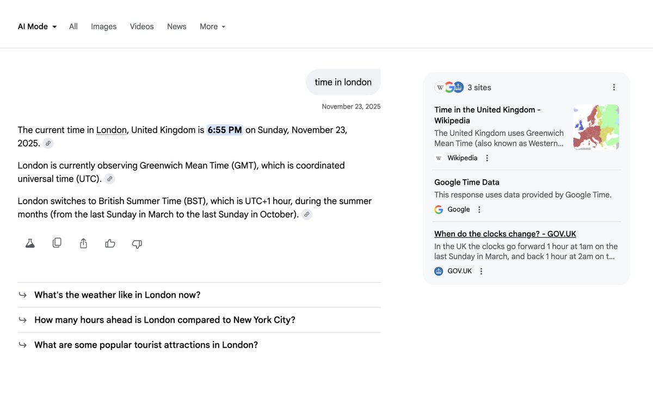This screenshot has height=396, width=653.
Task: Click the GOV.UK crown favicon
Action: [439, 271]
